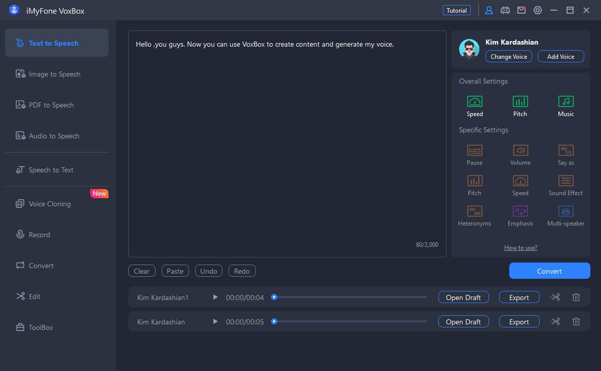Viewport: 601px width, 371px height.
Task: Select Text to Speech in sidebar
Action: tap(57, 43)
